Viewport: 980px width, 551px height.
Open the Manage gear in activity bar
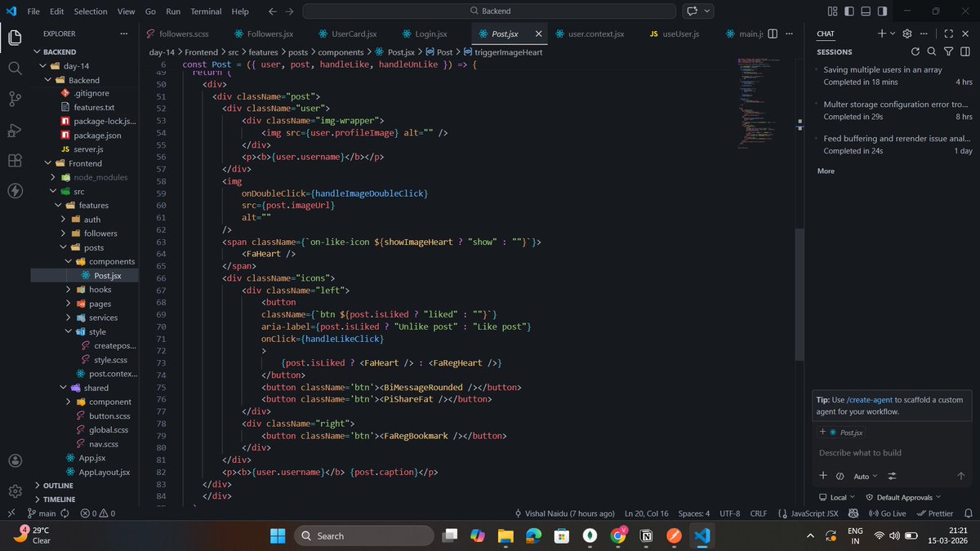tap(15, 491)
